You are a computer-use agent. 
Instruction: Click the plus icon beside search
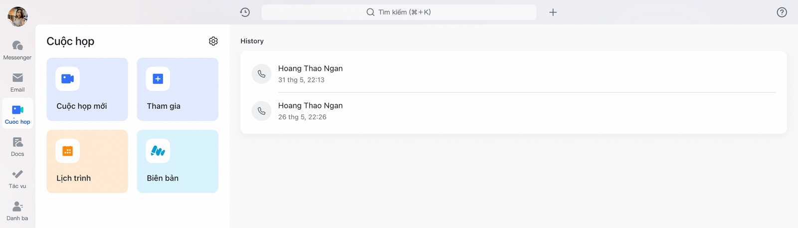[553, 12]
